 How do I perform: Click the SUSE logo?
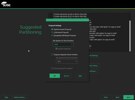point(6,4)
